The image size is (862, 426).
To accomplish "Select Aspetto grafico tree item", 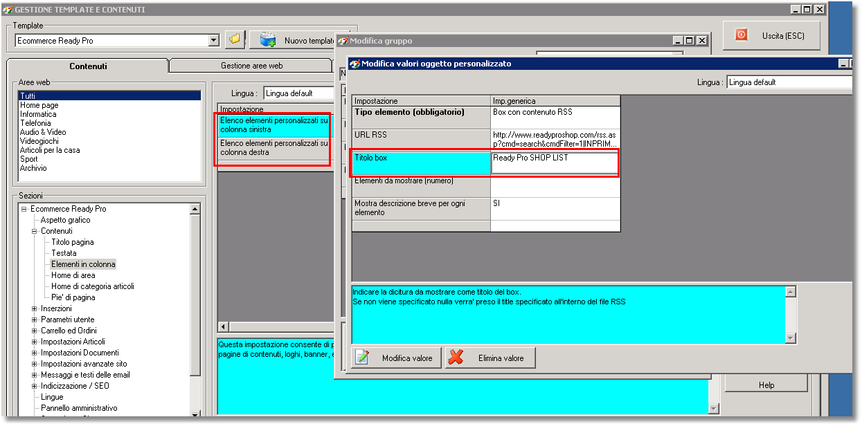I will pos(65,220).
